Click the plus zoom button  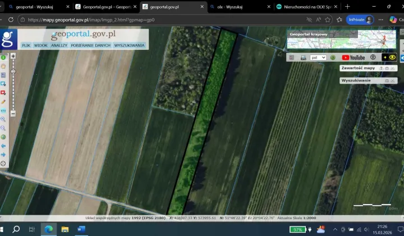[x=13, y=56]
